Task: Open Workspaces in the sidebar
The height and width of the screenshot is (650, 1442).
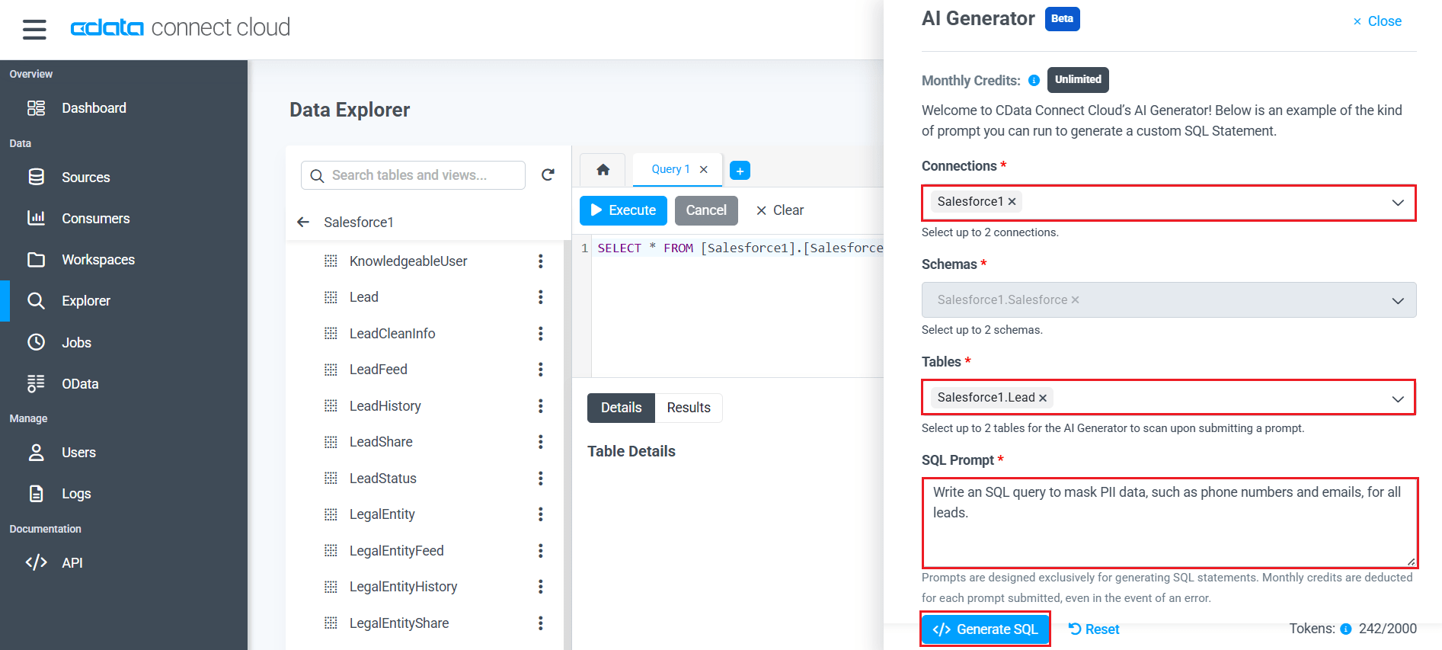Action: point(98,260)
